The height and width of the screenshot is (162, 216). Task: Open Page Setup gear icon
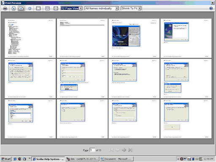point(30,8)
